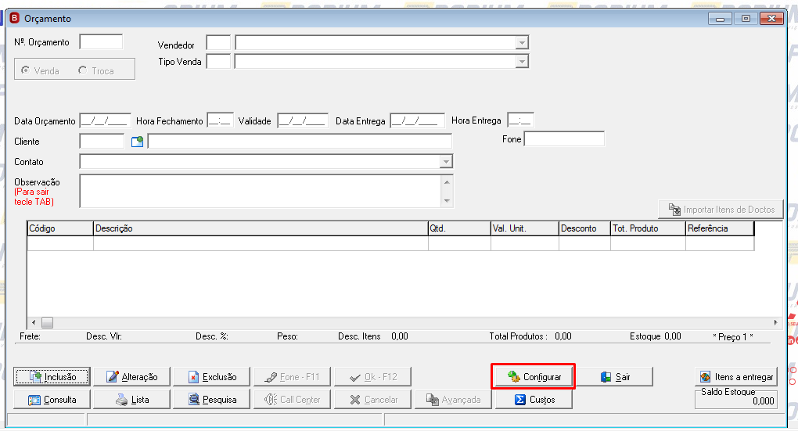Click the Ok - F12 button
The height and width of the screenshot is (431, 798).
click(x=372, y=376)
